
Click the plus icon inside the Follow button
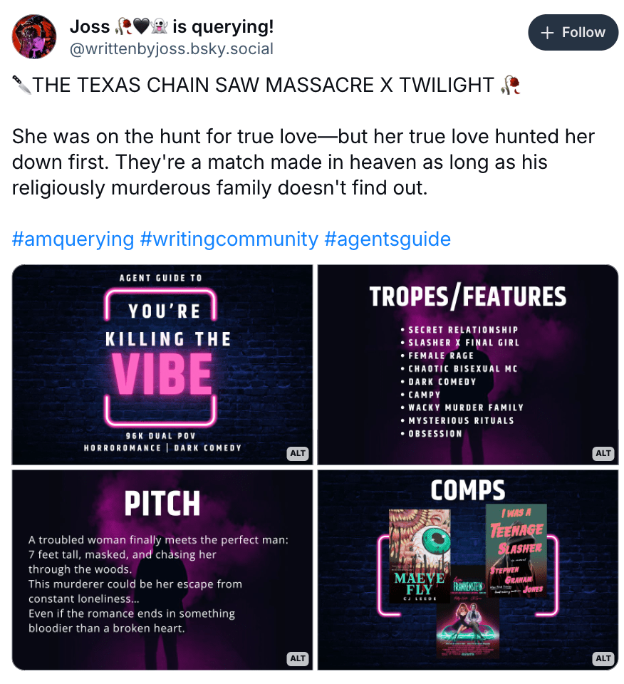click(547, 33)
